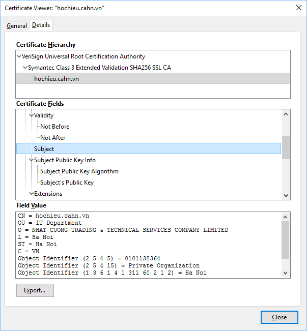Select Subject Public Key Algorithm field
The image size is (307, 331).
point(79,171)
